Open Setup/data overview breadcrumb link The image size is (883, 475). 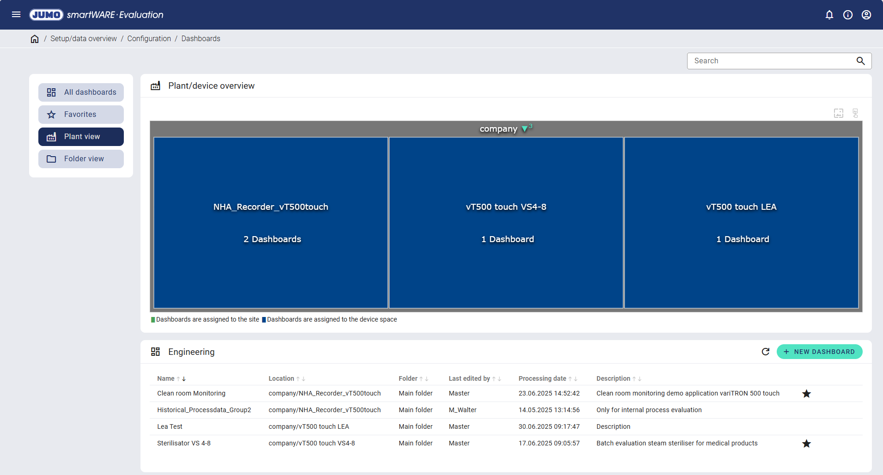pyautogui.click(x=83, y=39)
